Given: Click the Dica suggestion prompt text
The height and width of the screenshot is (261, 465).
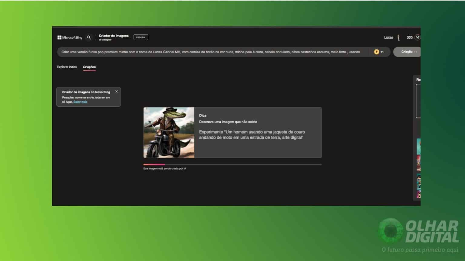Looking at the screenshot, I should pos(252,135).
